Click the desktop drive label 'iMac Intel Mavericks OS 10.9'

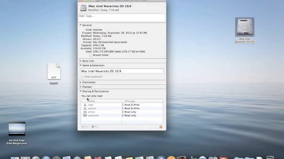click(245, 40)
